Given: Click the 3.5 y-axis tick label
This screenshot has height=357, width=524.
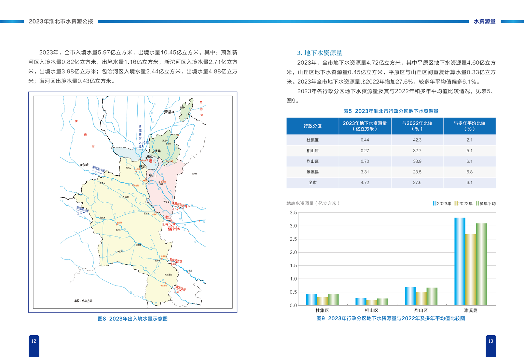Looking at the screenshot, I should click(293, 213).
